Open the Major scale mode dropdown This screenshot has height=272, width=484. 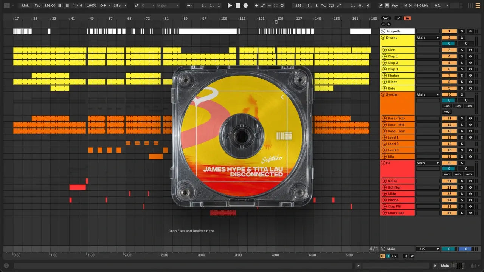click(168, 6)
